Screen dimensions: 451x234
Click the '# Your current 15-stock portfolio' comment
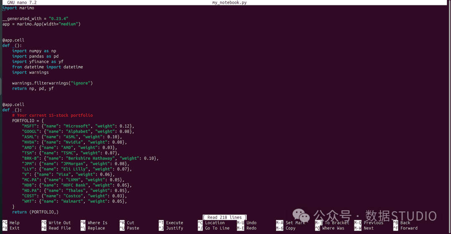(52, 115)
